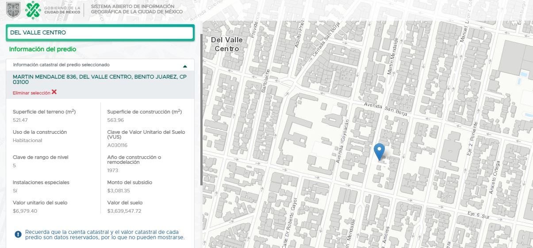
Task: Click the blue map pin marker
Action: point(379,152)
